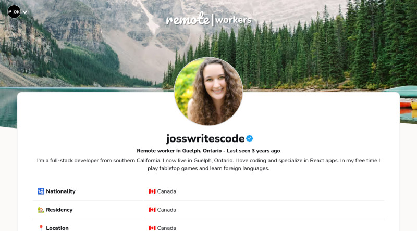Click the Nationality passport icon

(41, 191)
